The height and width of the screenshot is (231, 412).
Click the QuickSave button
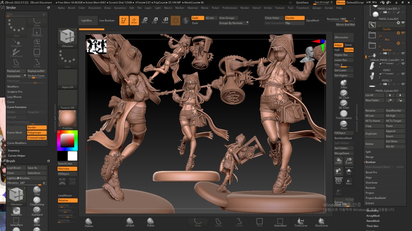tap(302, 2)
